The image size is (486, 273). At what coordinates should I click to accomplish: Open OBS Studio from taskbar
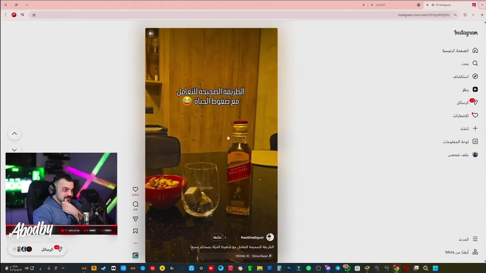click(x=318, y=268)
